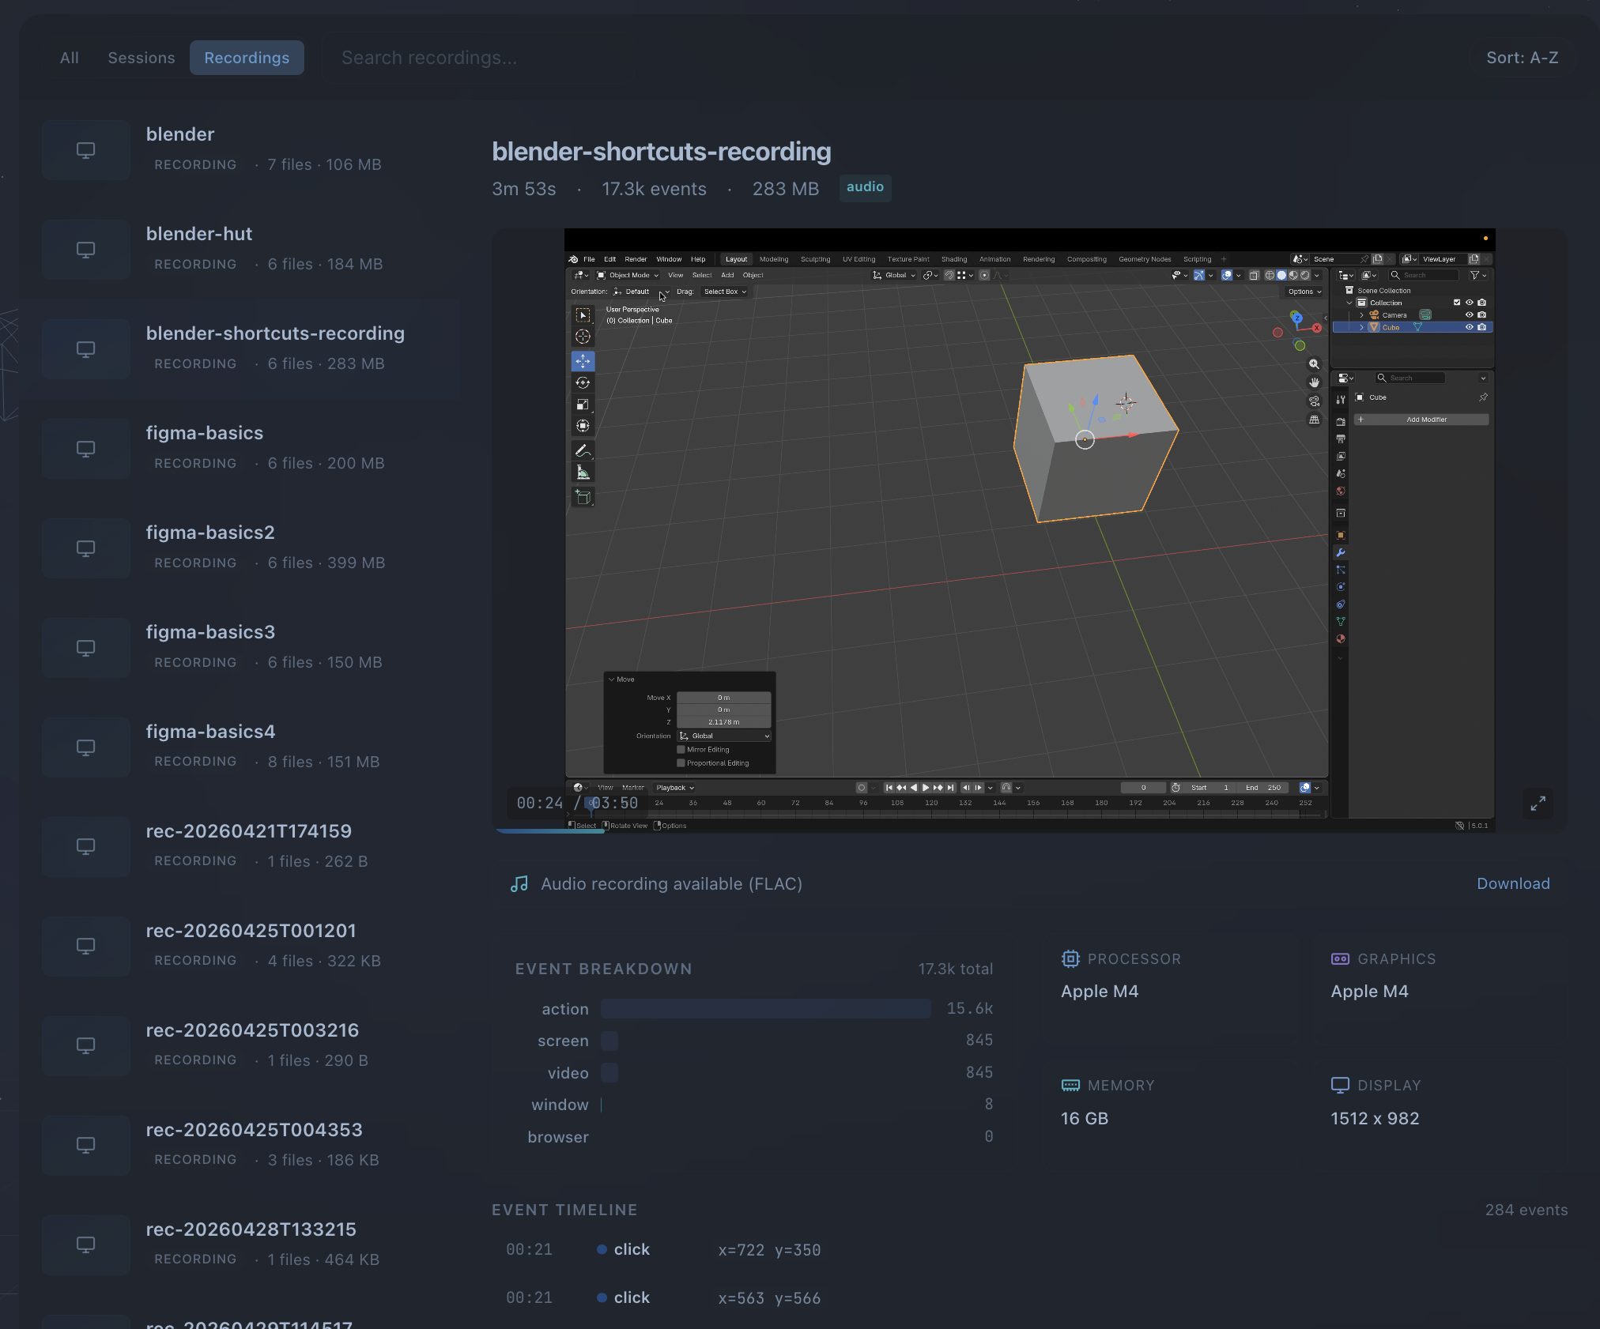Switch to the All tab
The width and height of the screenshot is (1600, 1329).
(70, 58)
